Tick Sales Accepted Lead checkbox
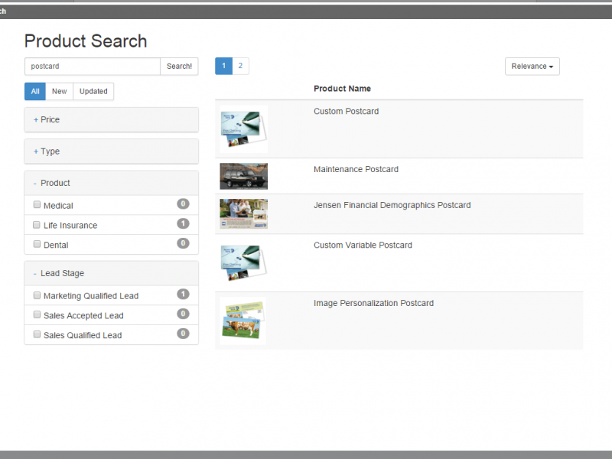 (x=37, y=314)
